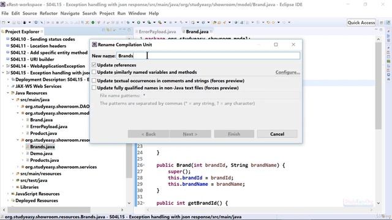
Task: Click the Next > button
Action: tap(190, 134)
